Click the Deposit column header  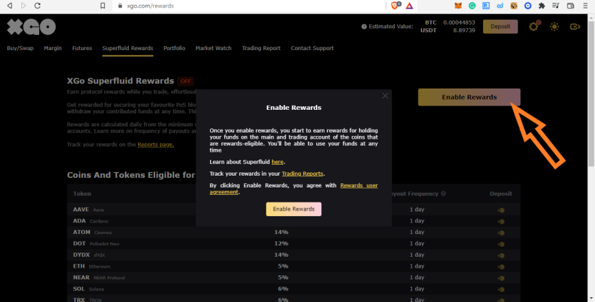point(500,194)
